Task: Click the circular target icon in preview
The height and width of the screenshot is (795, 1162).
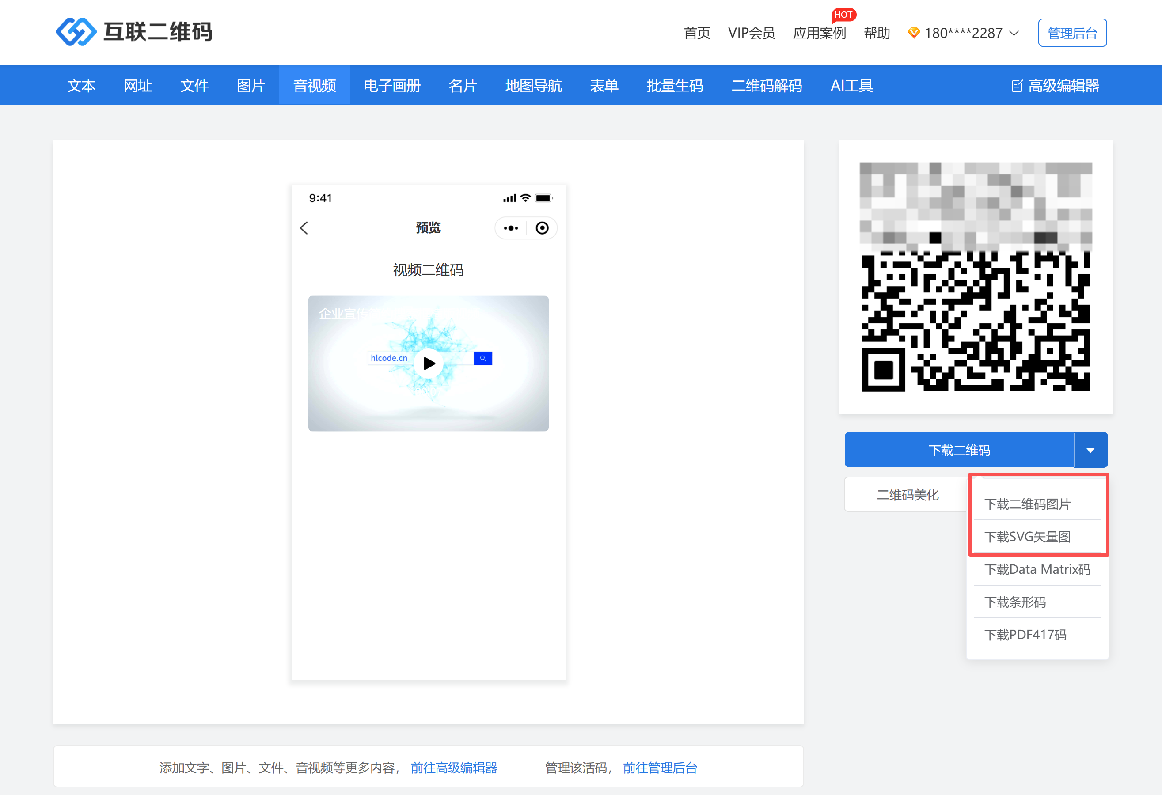Action: coord(542,228)
